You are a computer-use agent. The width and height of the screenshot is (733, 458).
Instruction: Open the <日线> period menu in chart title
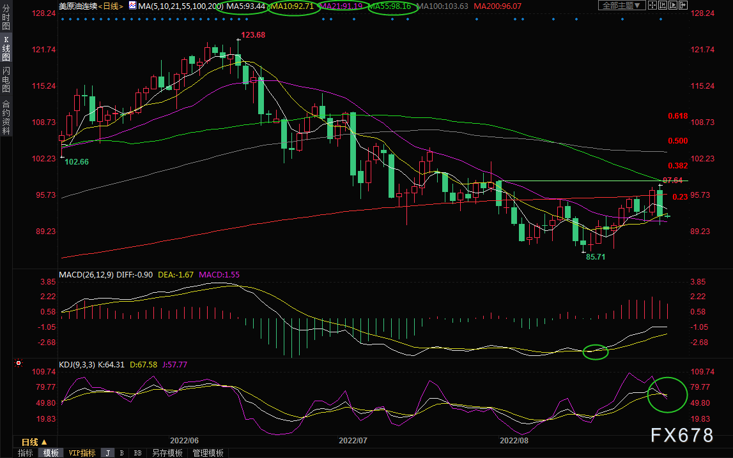pos(111,6)
